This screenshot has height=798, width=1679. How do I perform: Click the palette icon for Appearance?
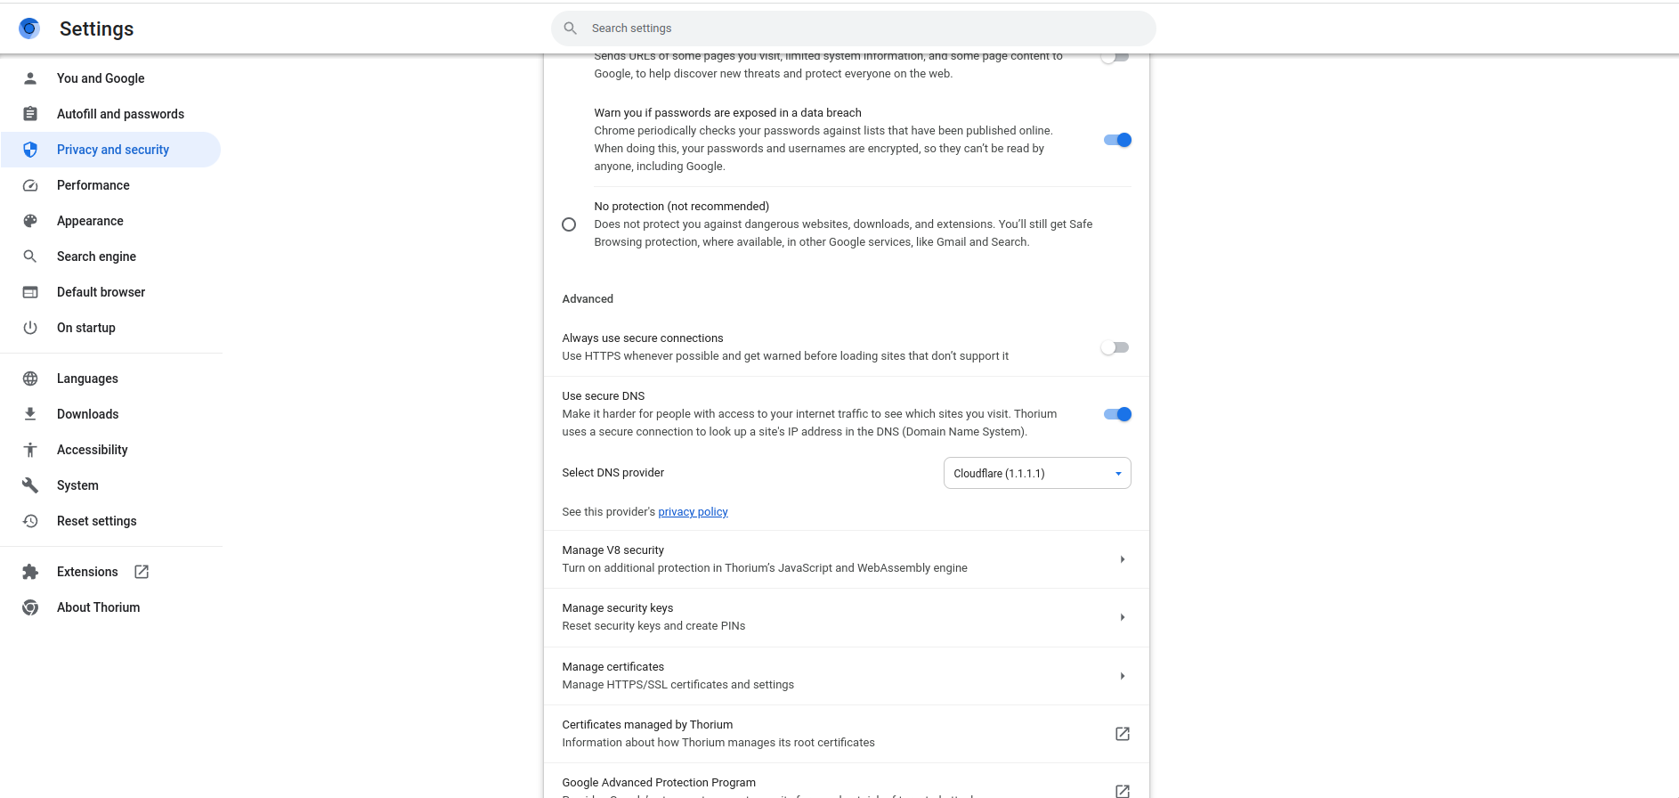pos(30,221)
